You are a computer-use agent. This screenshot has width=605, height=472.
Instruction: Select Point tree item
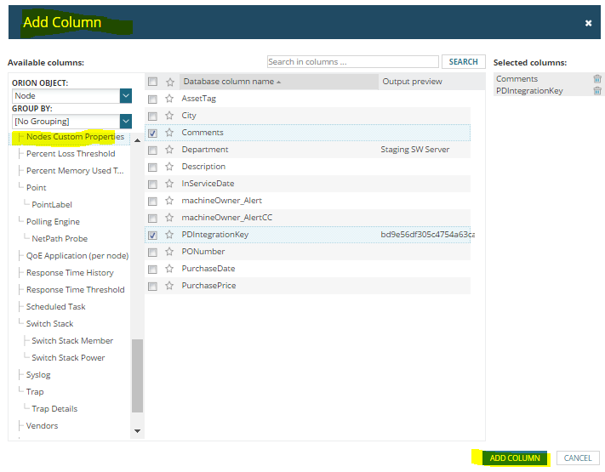click(36, 187)
